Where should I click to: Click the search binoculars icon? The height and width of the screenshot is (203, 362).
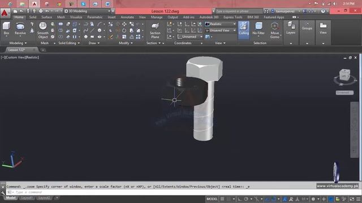(x=266, y=11)
